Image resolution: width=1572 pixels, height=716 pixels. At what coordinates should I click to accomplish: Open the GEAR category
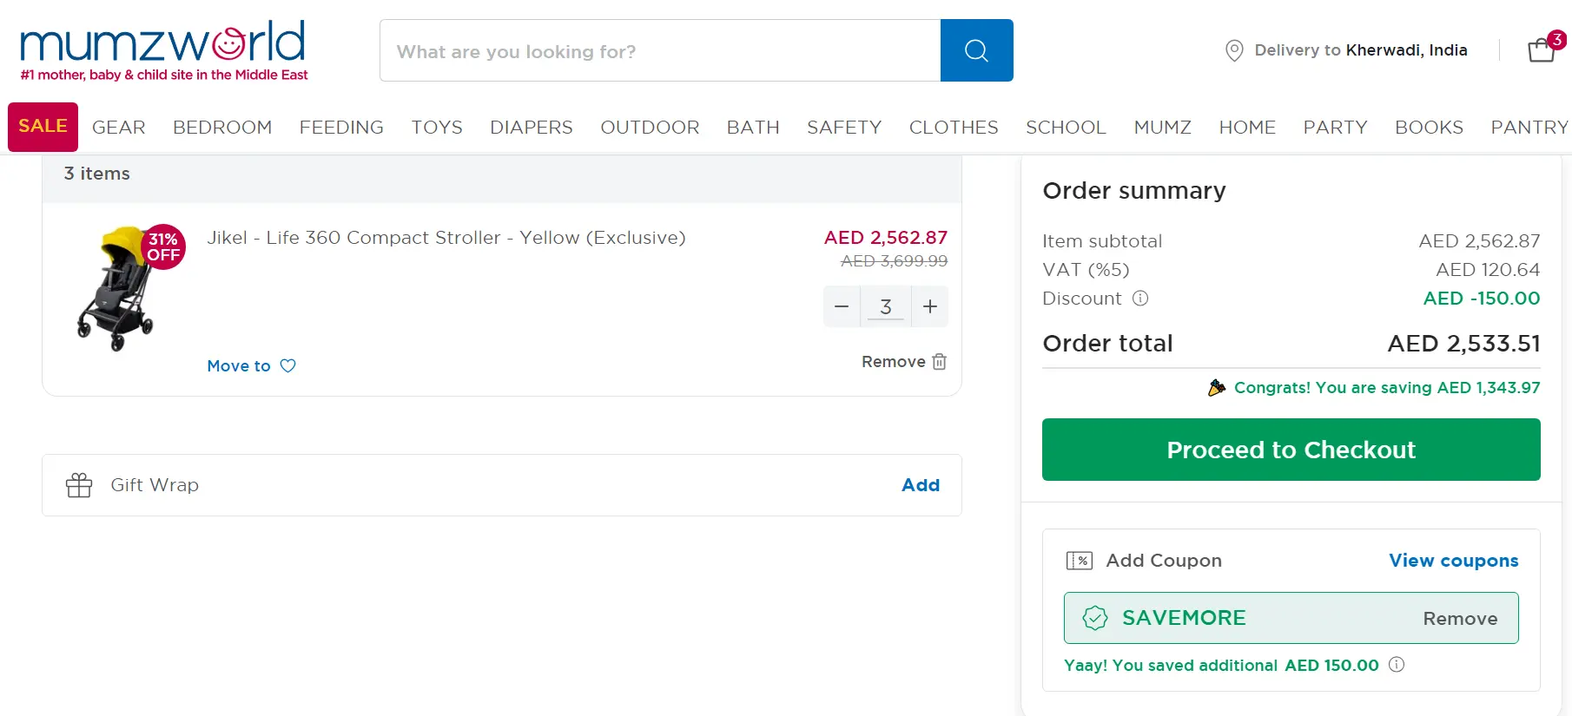coord(119,128)
